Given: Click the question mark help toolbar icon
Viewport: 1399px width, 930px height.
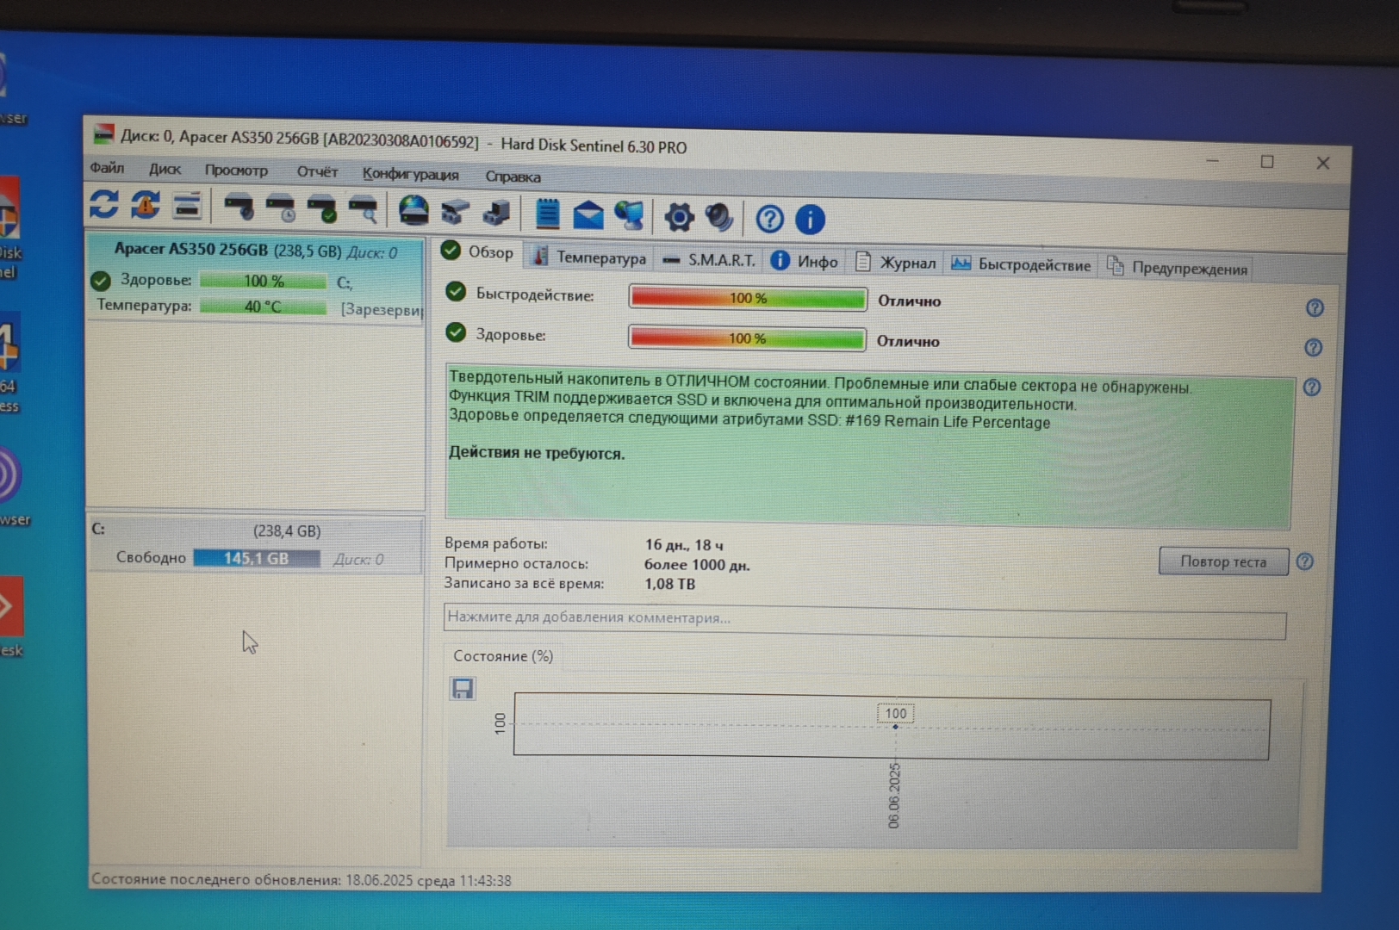Looking at the screenshot, I should [x=769, y=219].
